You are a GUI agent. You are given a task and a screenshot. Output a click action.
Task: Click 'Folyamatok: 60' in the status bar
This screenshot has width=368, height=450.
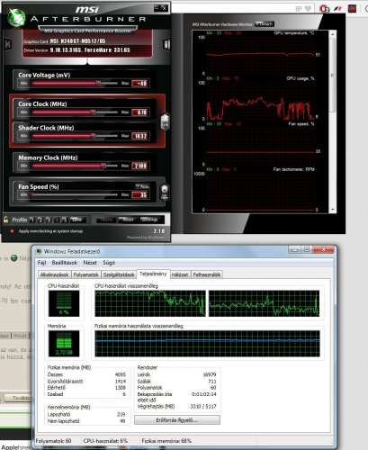click(x=53, y=441)
